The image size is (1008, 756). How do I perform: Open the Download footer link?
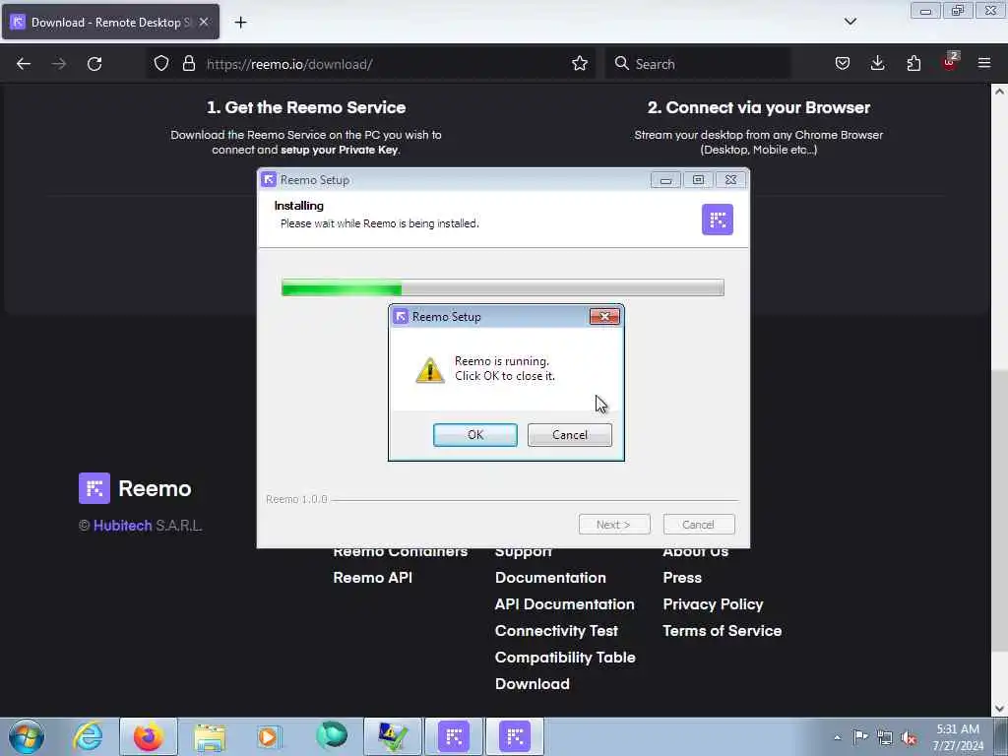click(533, 684)
